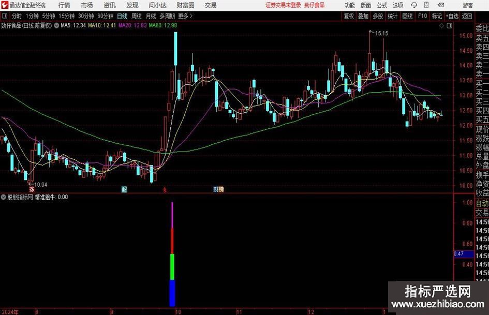
Task: Open the 选项 menu
Action: [398, 5]
